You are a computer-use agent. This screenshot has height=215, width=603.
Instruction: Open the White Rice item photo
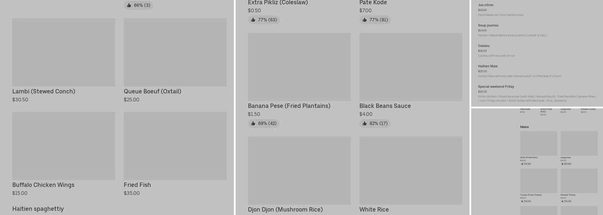click(x=410, y=170)
